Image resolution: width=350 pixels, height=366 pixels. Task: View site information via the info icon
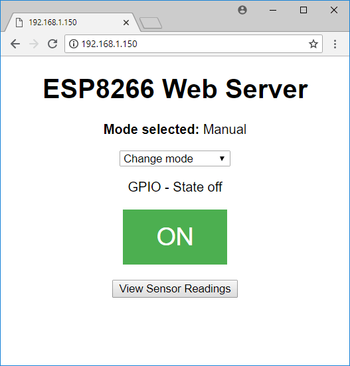pos(74,44)
